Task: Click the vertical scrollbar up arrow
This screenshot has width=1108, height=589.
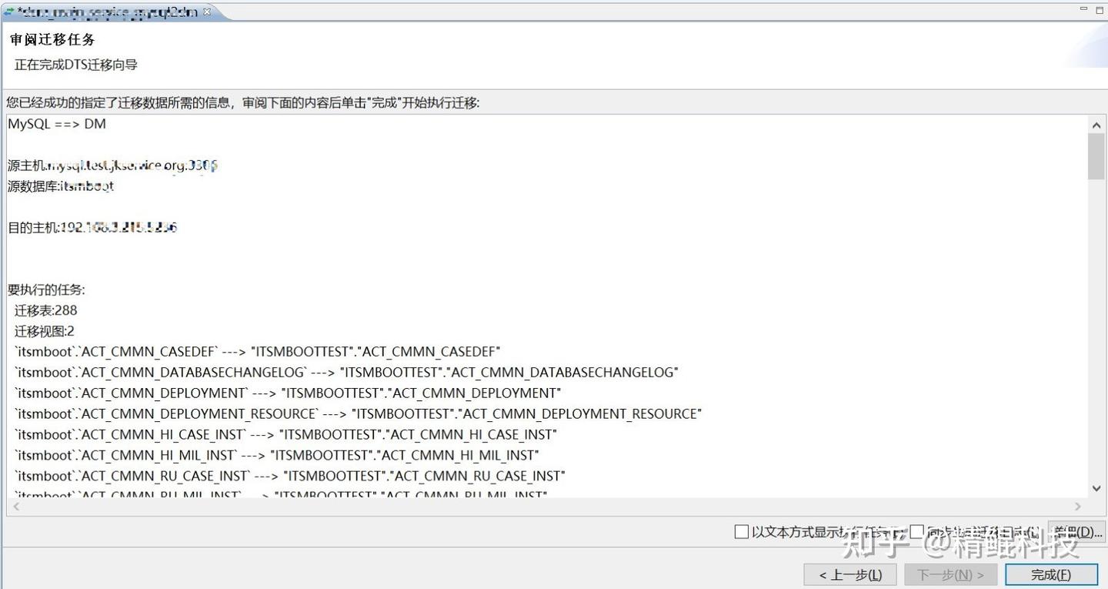Action: click(1097, 124)
